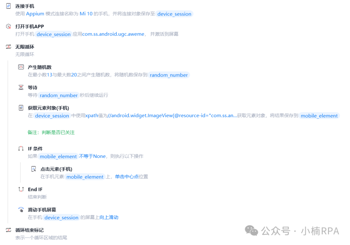This screenshot has width=350, height=245.
Task: Click the 产生随机数 random number icon
Action: click(x=21, y=67)
